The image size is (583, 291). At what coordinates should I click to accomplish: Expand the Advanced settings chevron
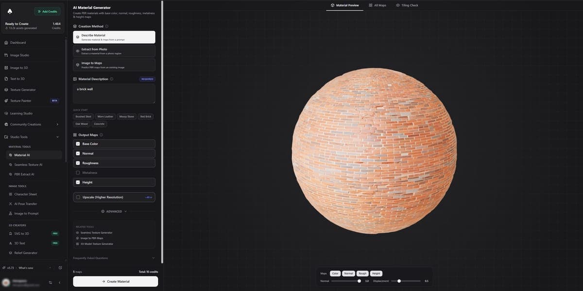tap(125, 211)
